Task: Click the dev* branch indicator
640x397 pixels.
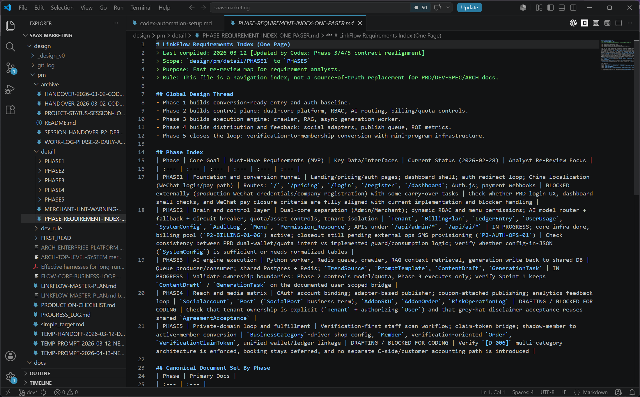Action: coord(28,392)
